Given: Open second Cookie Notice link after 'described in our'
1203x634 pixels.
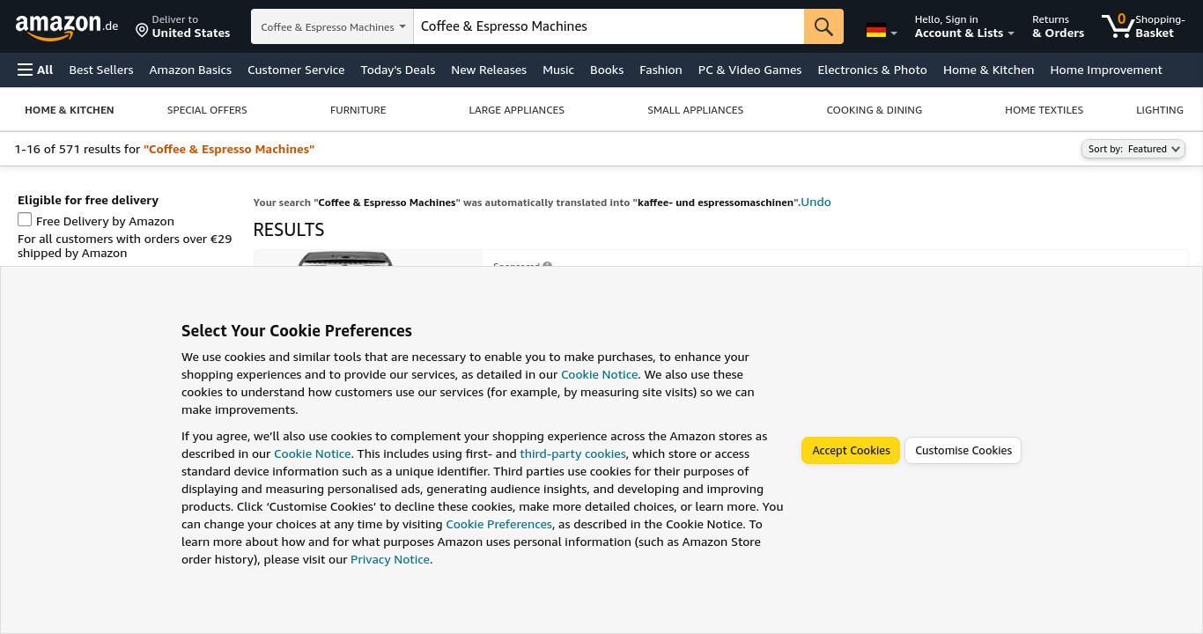Looking at the screenshot, I should (x=312, y=453).
